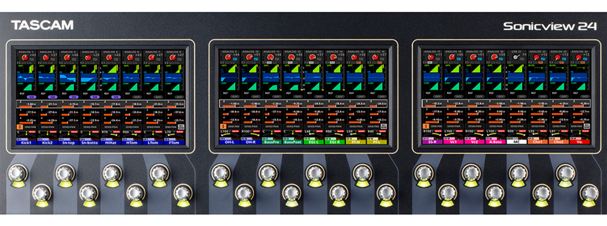This screenshot has height=226, width=607.
Task: Click the pan indicator on HTom channel
Action: [x=131, y=134]
